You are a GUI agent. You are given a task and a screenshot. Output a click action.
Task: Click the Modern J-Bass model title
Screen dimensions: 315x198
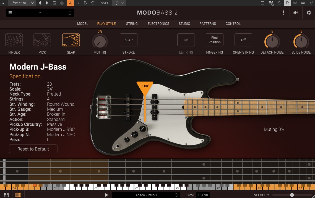[x=38, y=67]
